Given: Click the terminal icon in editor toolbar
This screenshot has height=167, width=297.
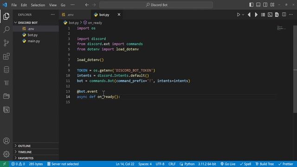Looking at the screenshot, I should click(x=270, y=14).
